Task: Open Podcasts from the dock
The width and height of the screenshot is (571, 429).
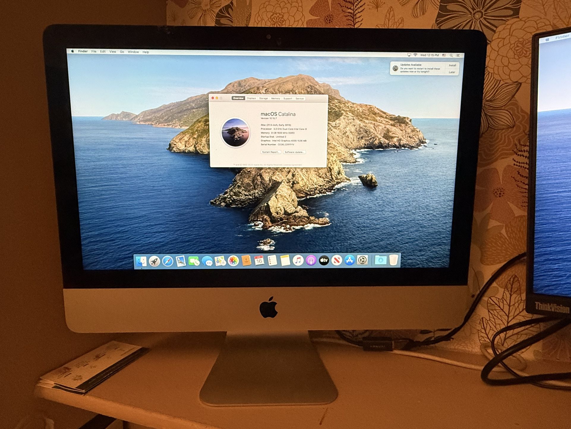Action: pyautogui.click(x=311, y=261)
